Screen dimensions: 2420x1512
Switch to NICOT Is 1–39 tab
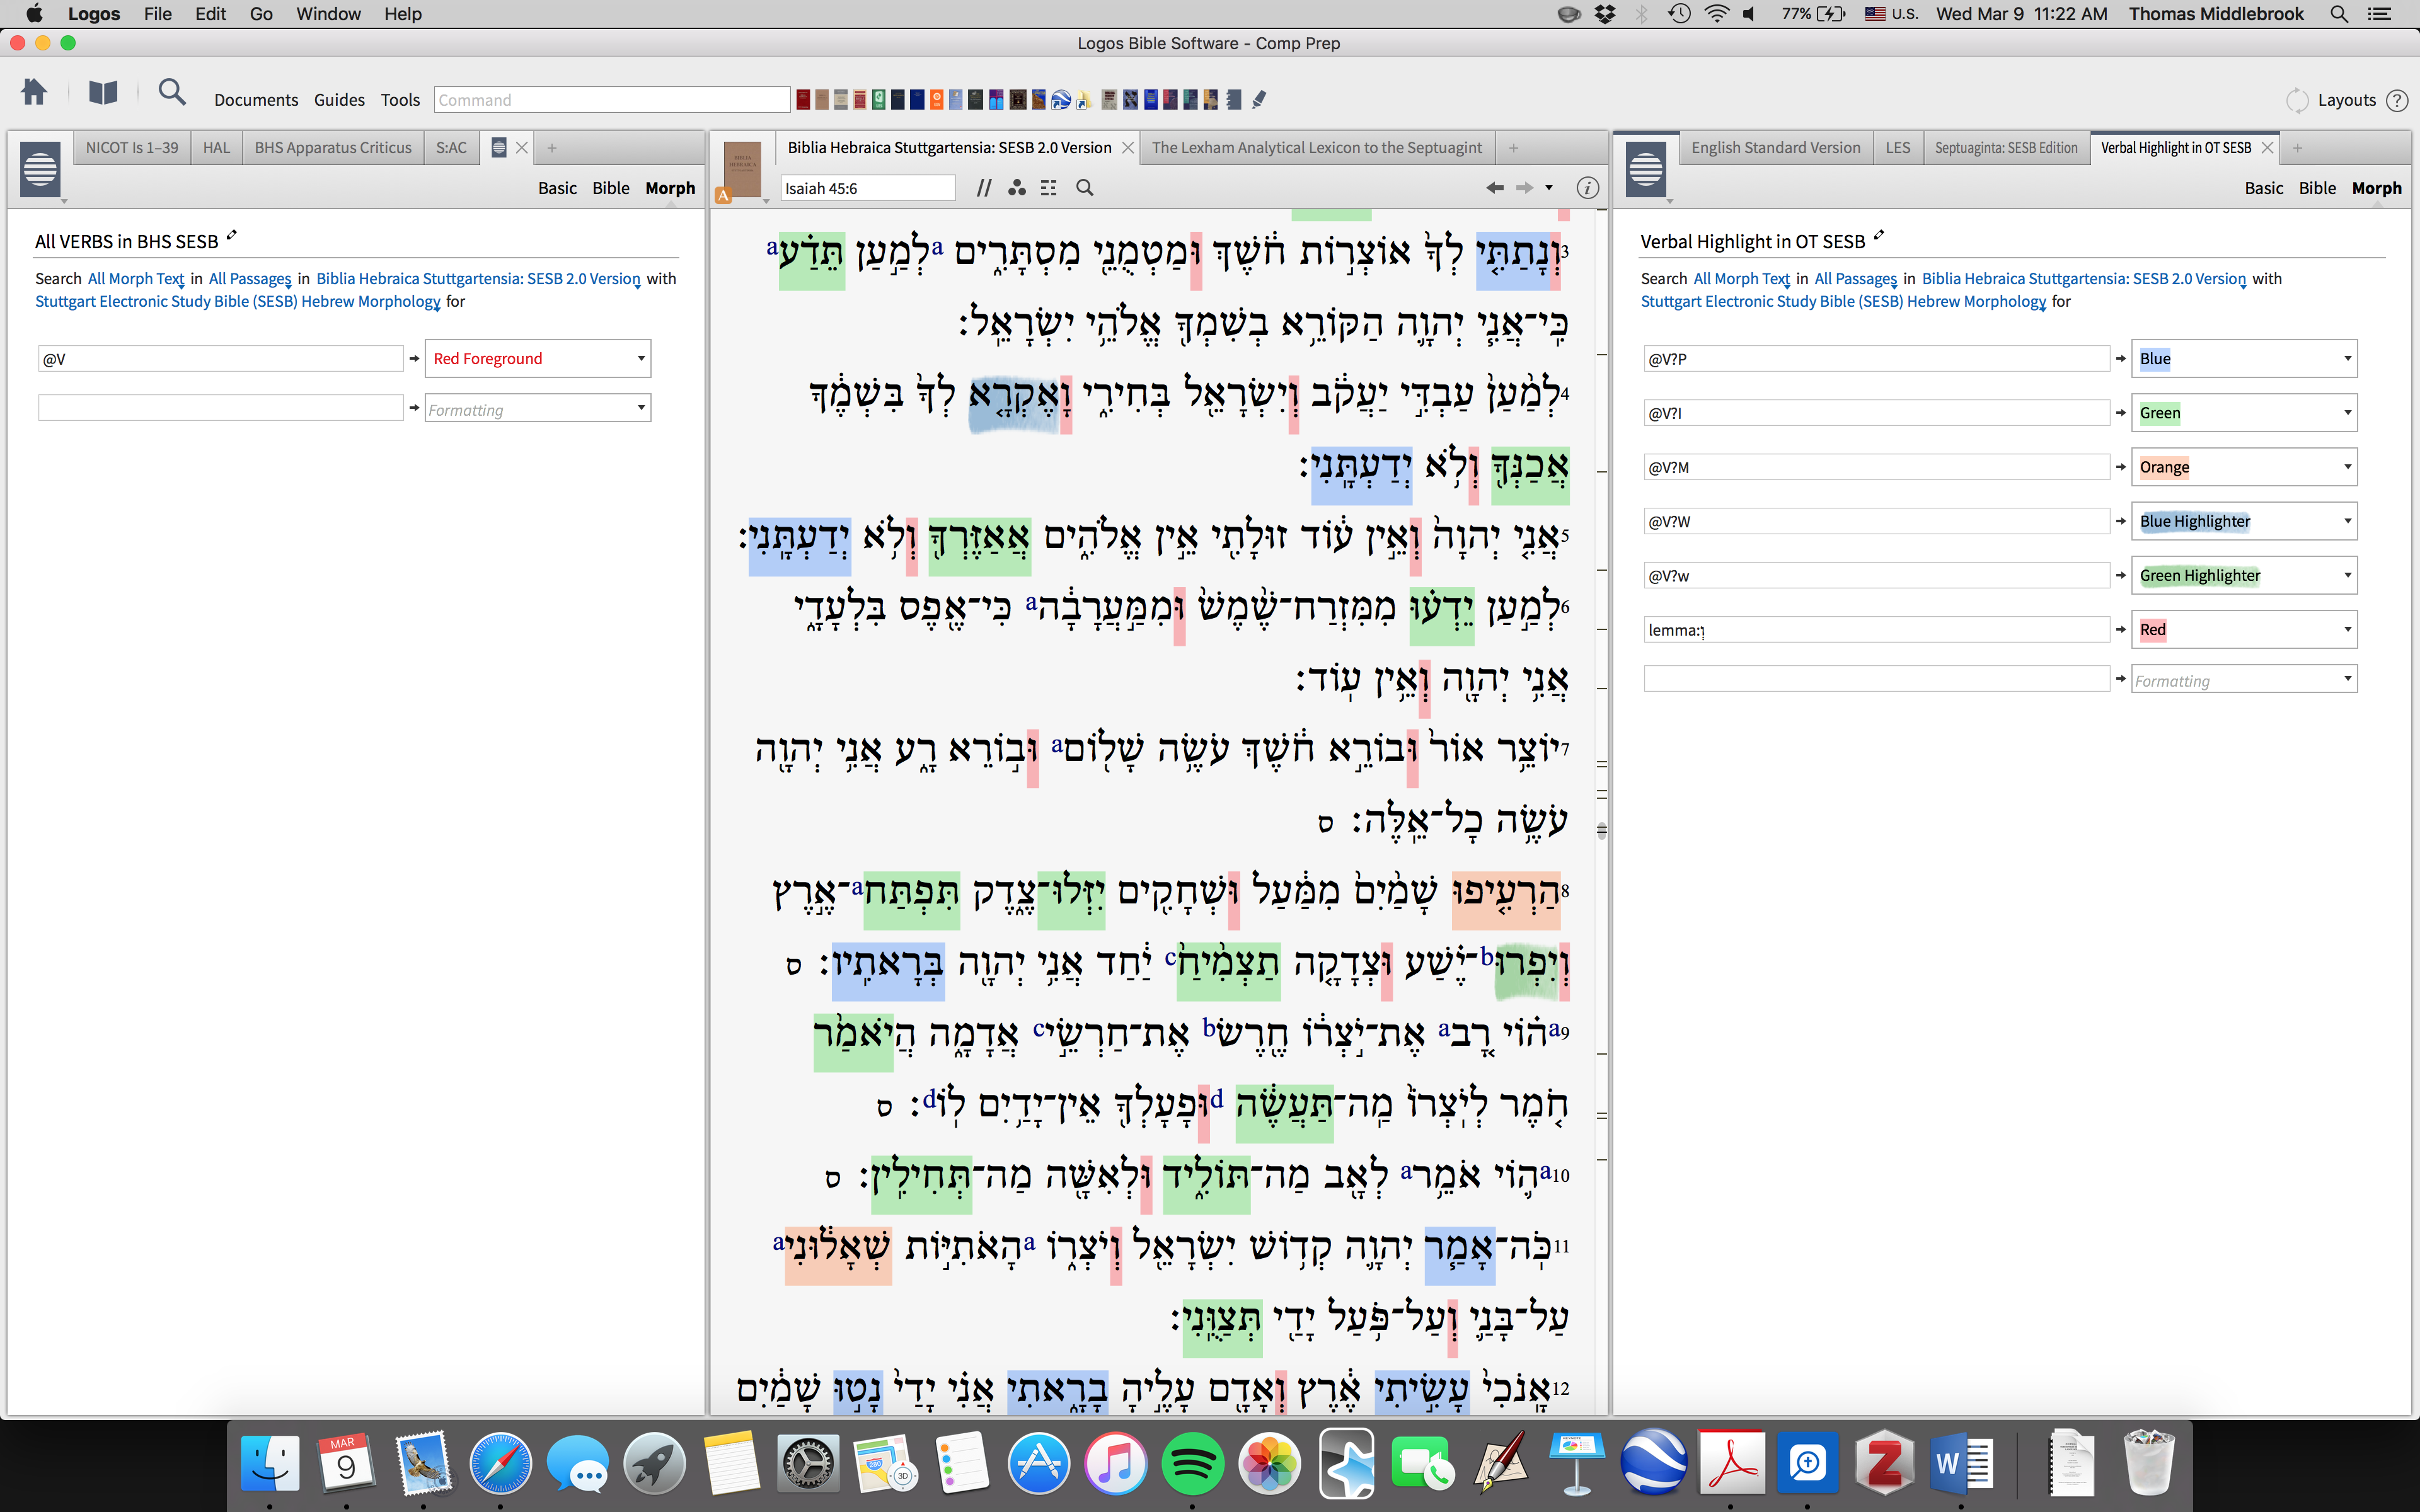coord(132,148)
